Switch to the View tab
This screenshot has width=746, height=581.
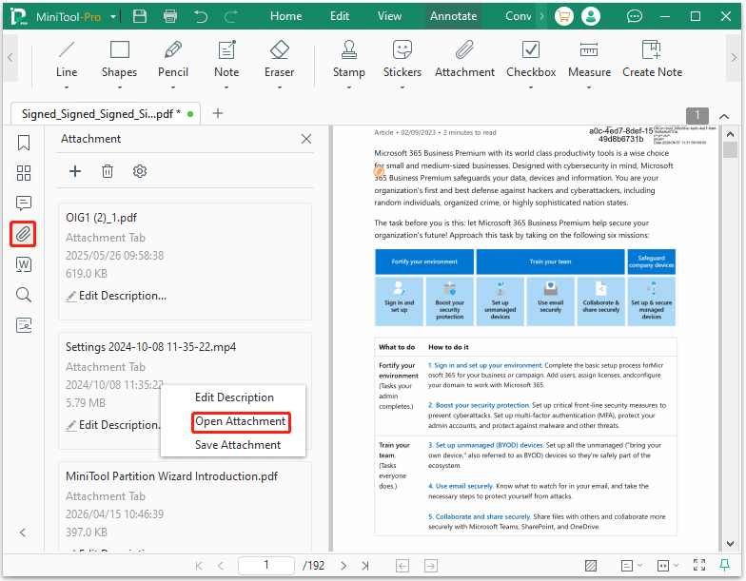pos(390,16)
